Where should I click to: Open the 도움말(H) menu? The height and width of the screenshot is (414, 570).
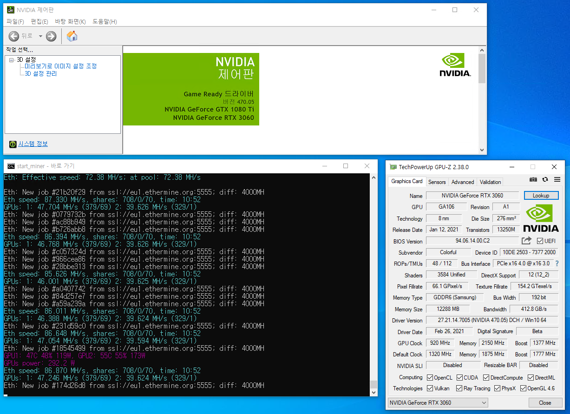tap(105, 22)
